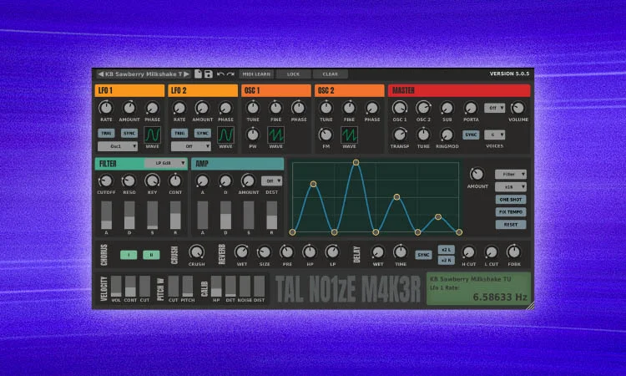This screenshot has height=376, width=626.
Task: Go to previous preset with left arrow
Action: point(100,74)
